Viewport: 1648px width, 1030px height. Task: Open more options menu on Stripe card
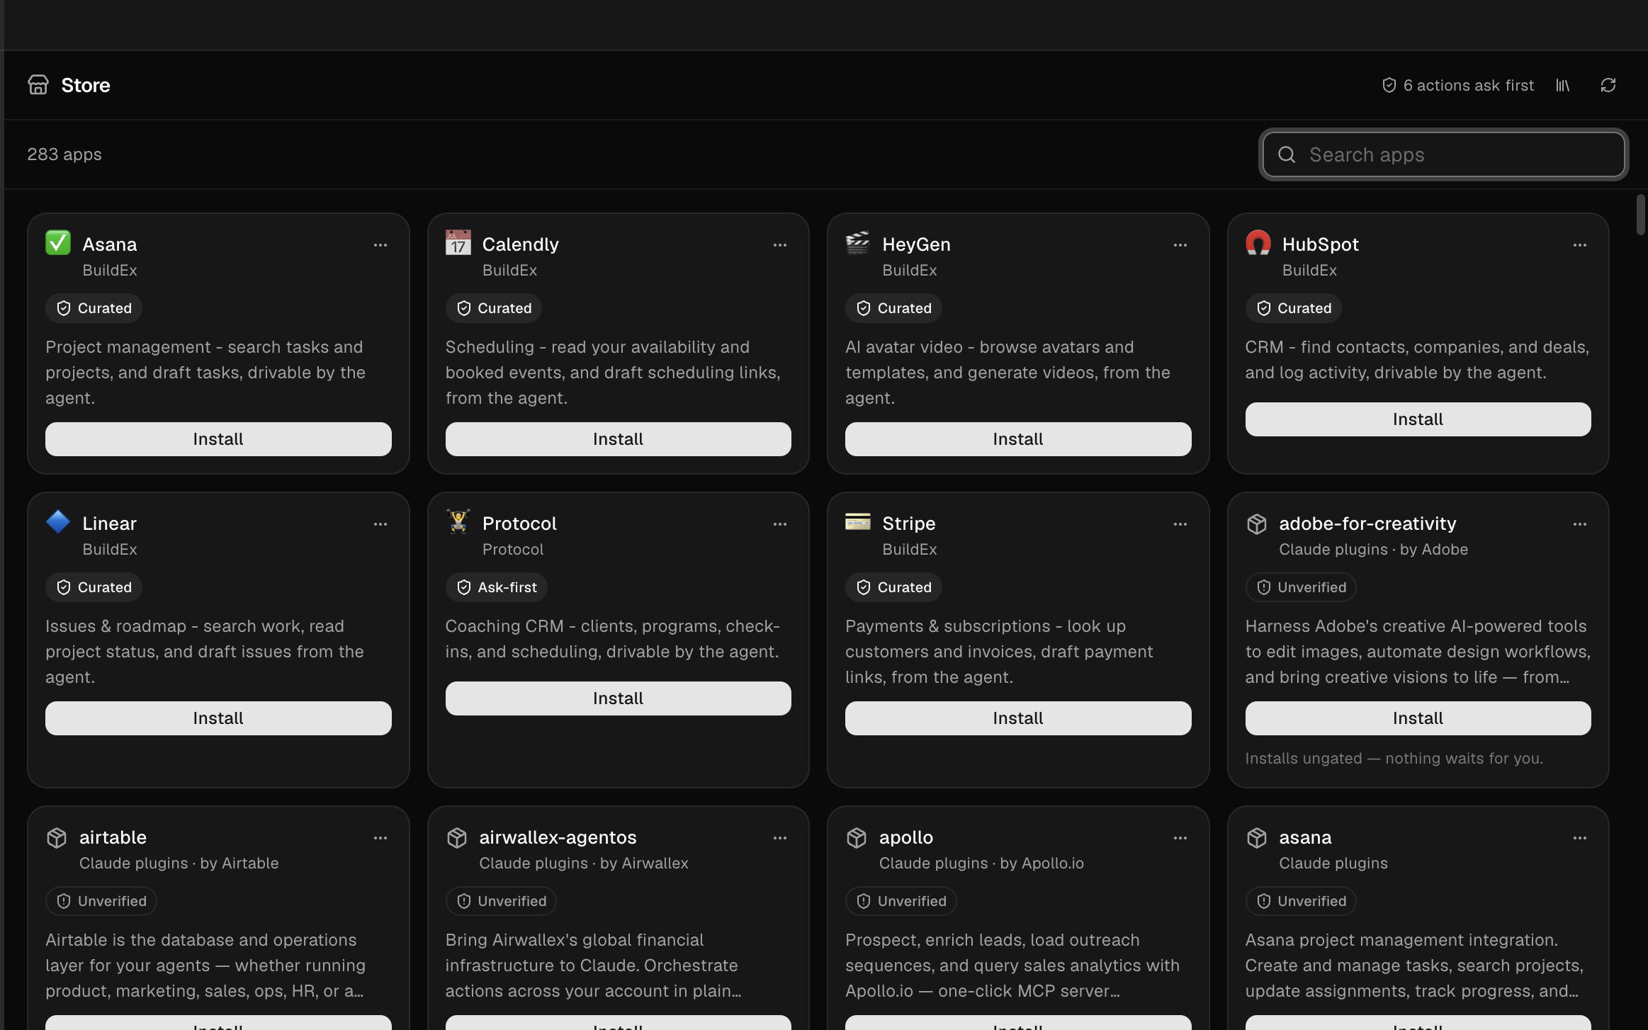point(1180,524)
